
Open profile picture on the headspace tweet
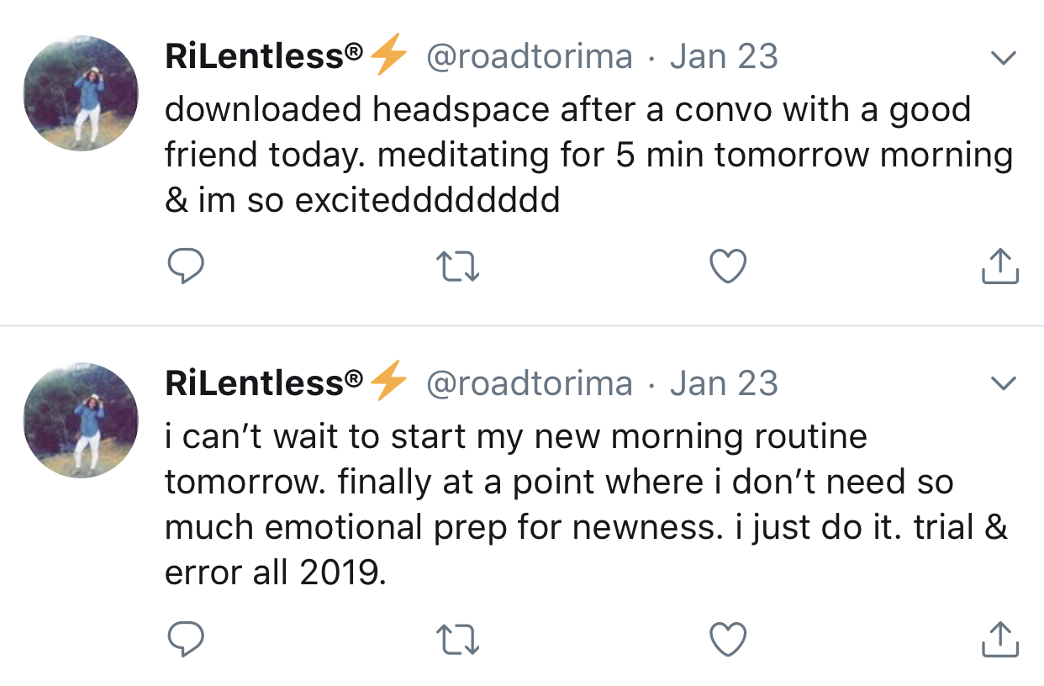coord(81,93)
